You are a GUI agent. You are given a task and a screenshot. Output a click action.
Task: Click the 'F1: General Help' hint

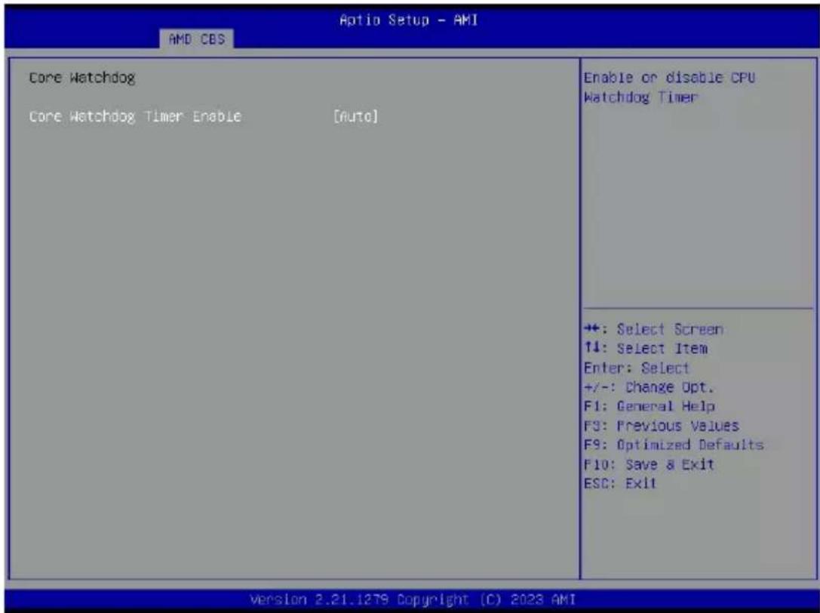tap(650, 406)
